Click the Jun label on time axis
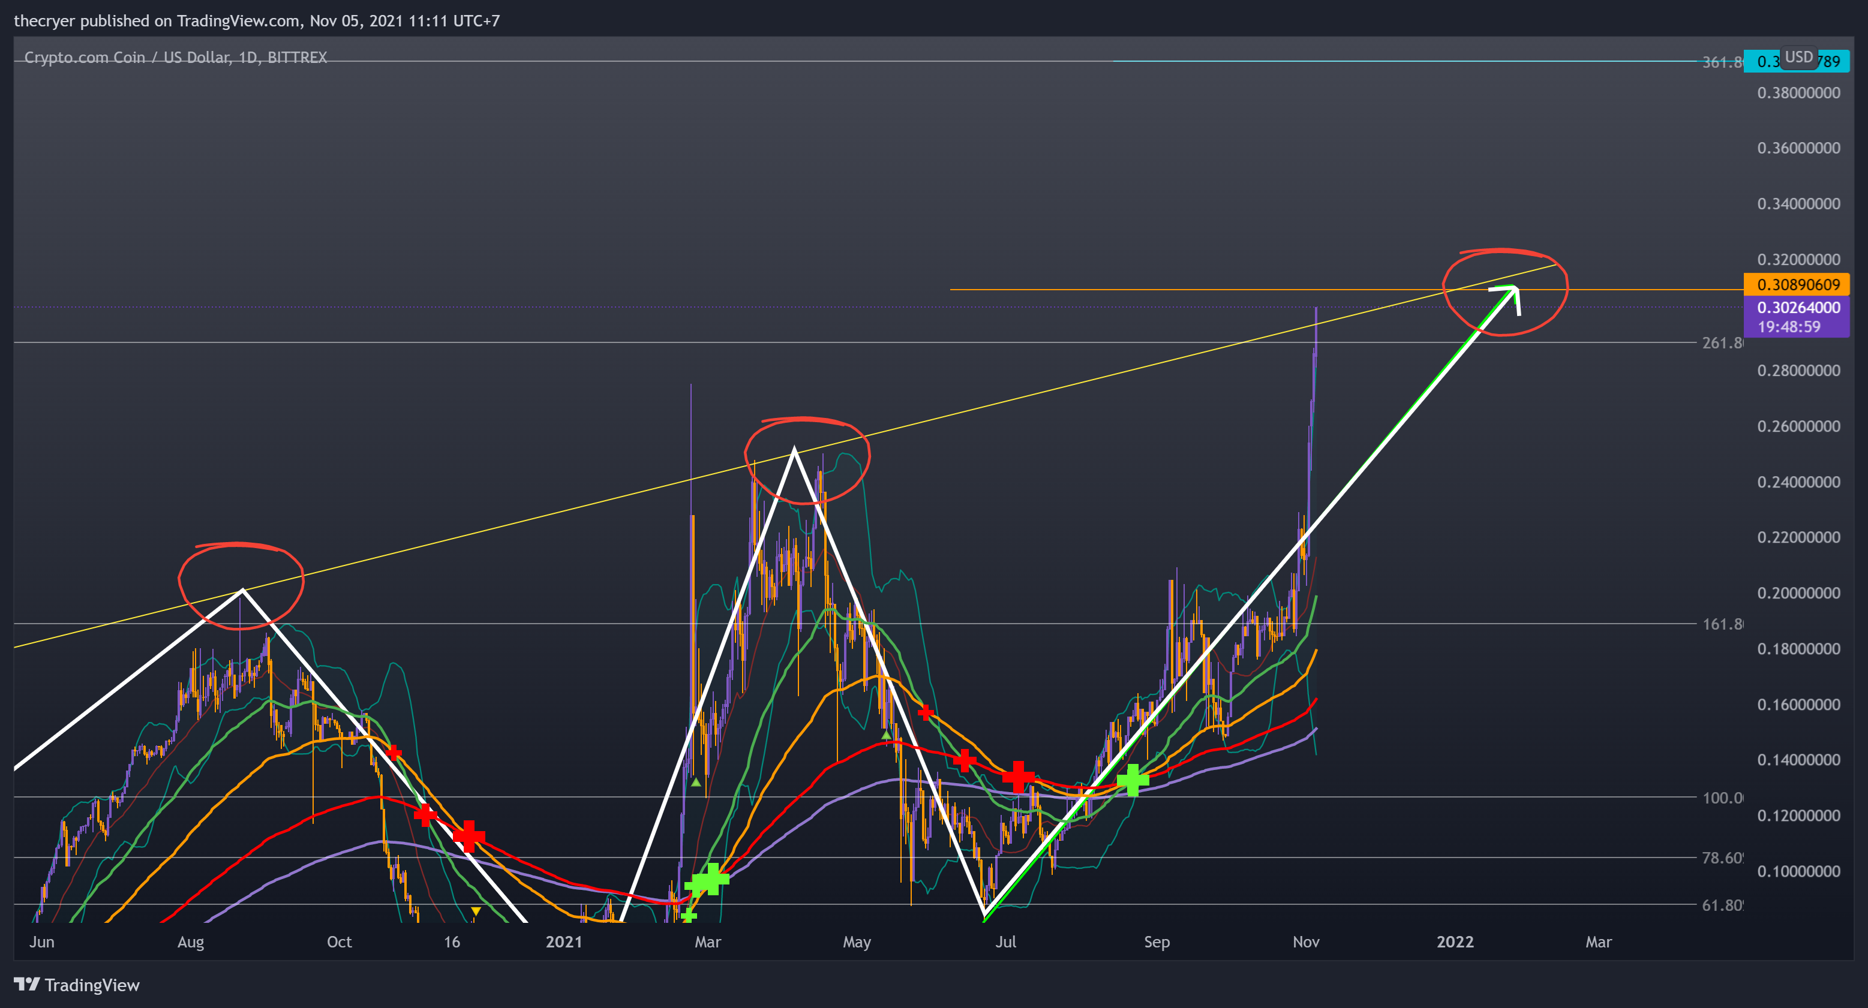 [42, 941]
